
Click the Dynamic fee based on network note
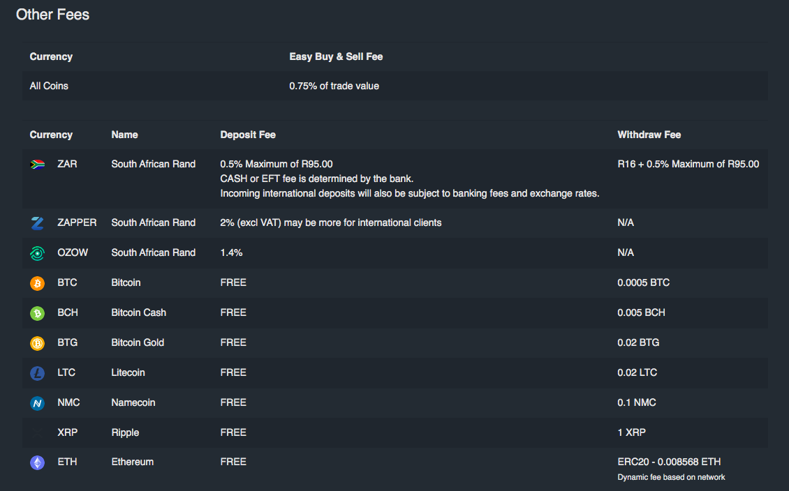click(x=671, y=477)
